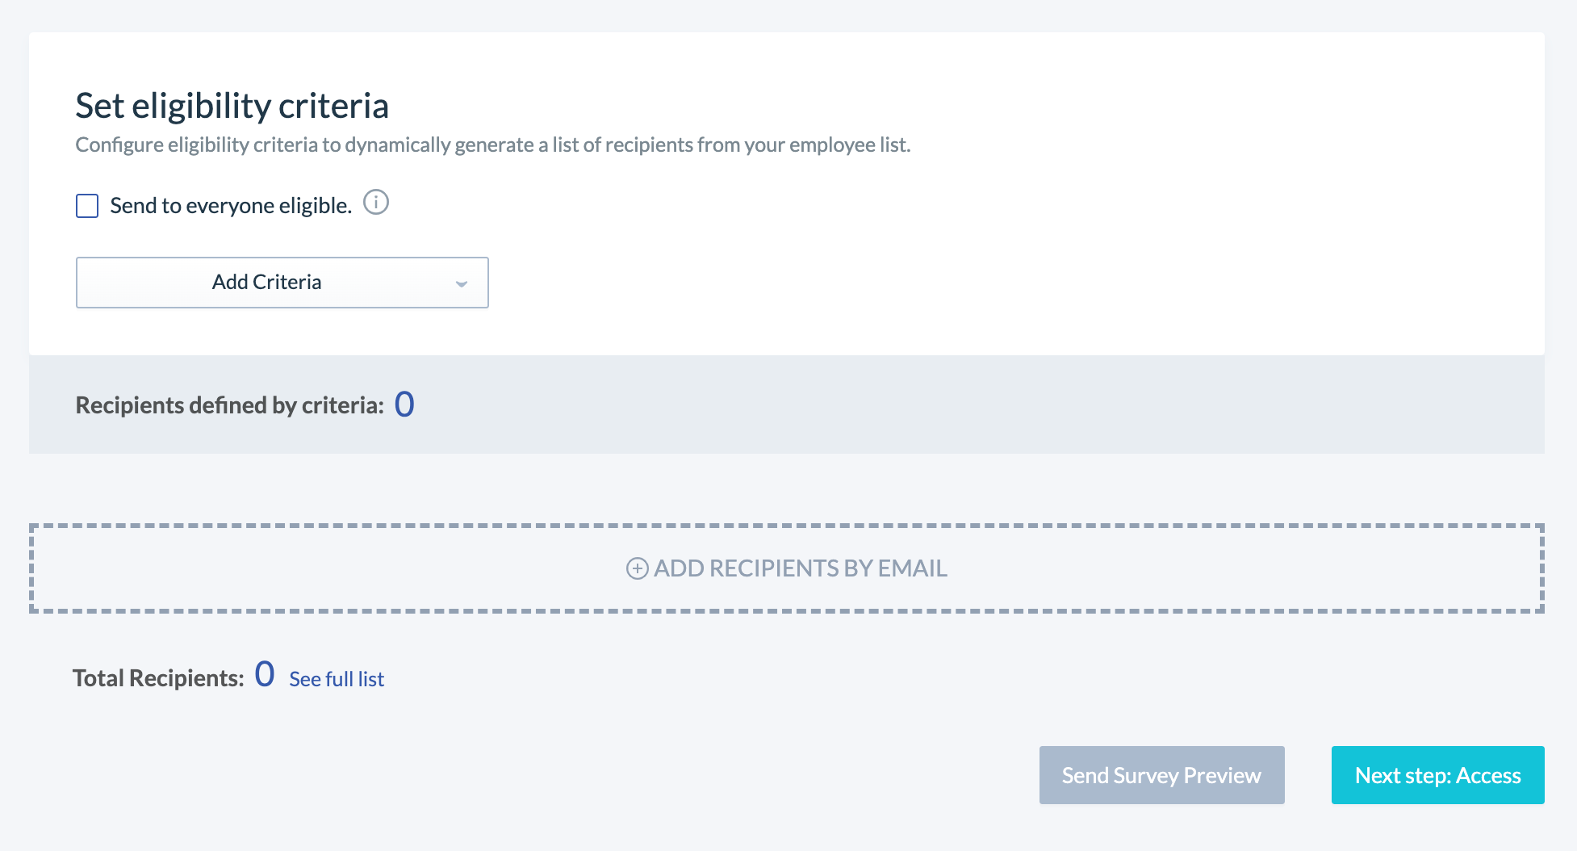The height and width of the screenshot is (851, 1577).
Task: Click the recipients defined by criteria count
Action: 404,404
